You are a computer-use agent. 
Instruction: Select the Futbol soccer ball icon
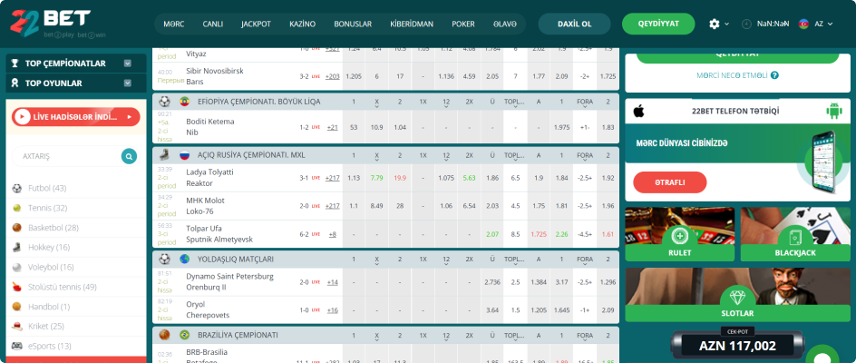[17, 189]
